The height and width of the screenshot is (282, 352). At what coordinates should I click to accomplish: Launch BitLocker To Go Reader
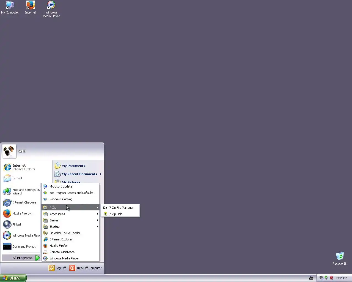[x=71, y=233]
